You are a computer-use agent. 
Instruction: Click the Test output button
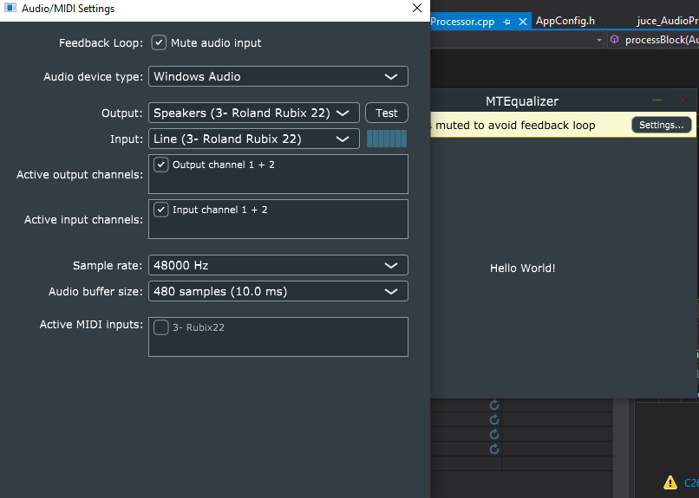point(387,113)
